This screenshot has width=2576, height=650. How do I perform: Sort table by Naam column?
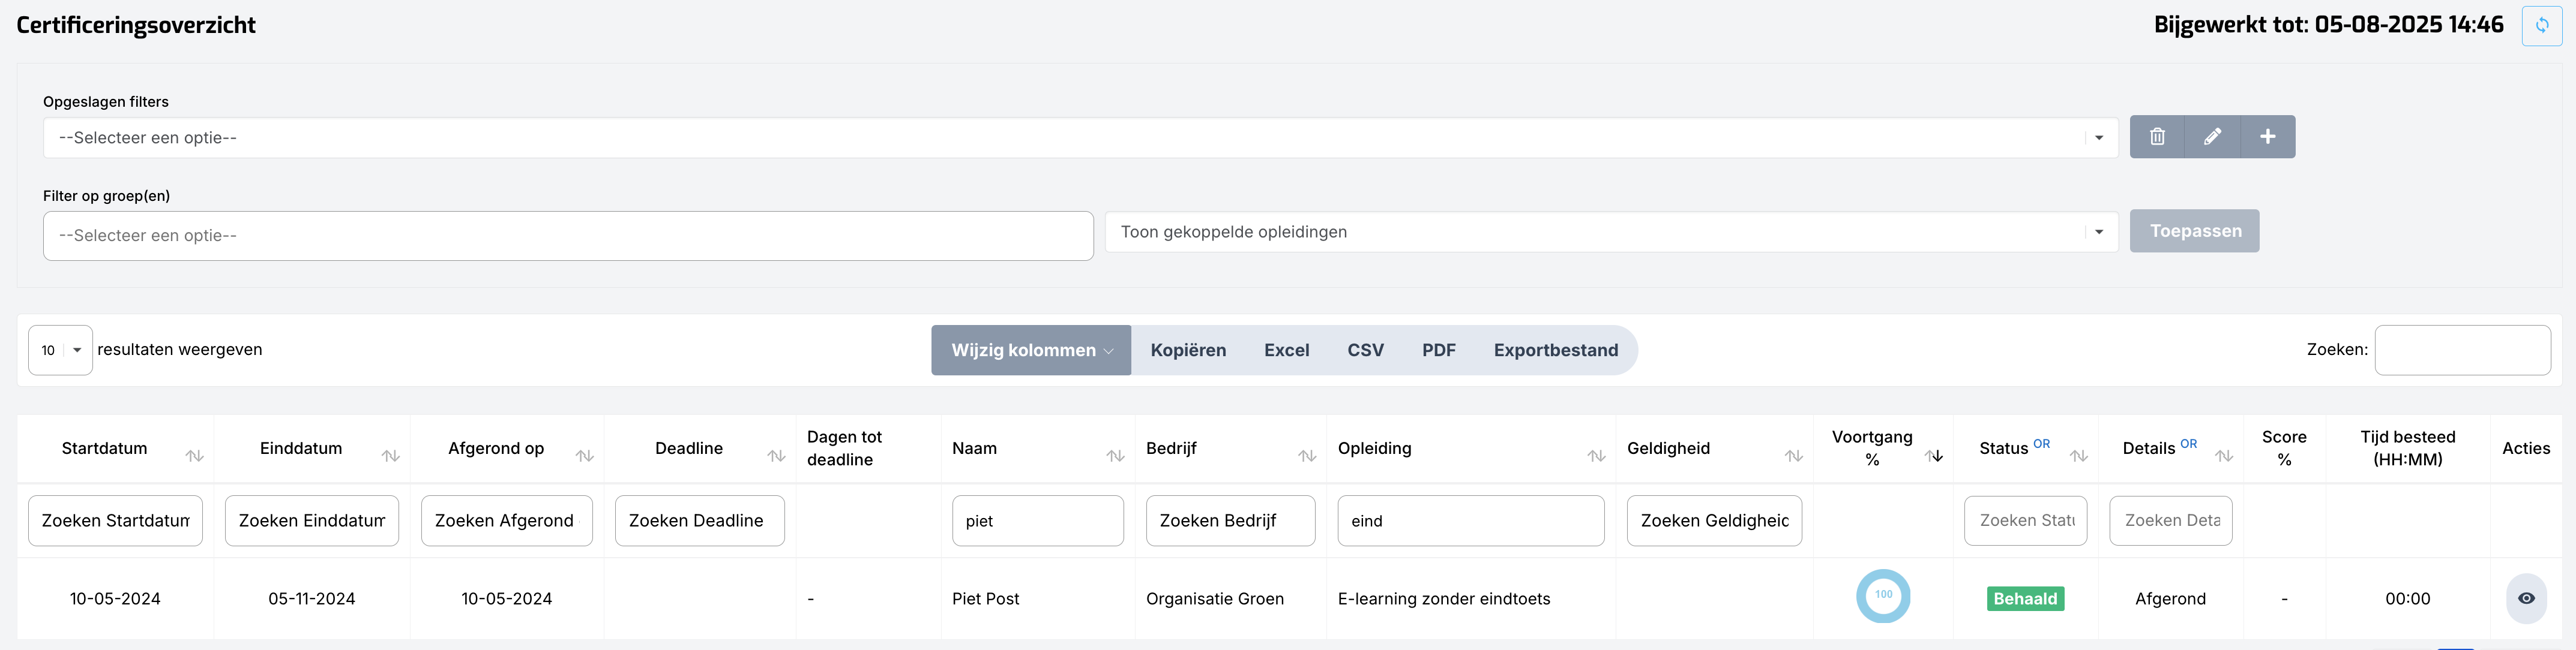(x=1115, y=455)
